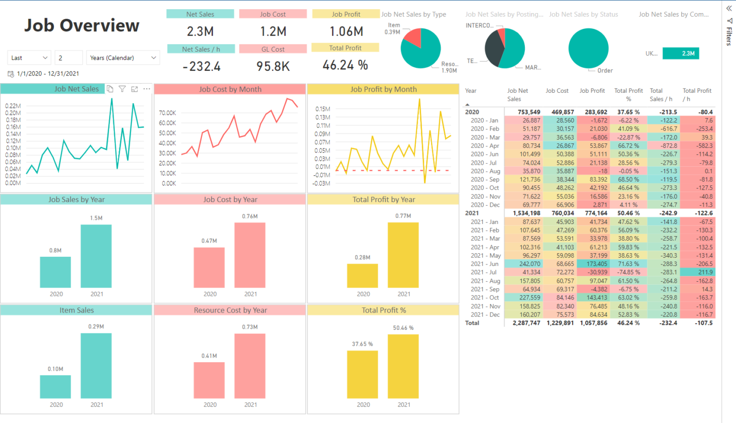Screen dimensions: 736x423
Task: Click the copy icon on Job Net Sales chart
Action: (110, 89)
